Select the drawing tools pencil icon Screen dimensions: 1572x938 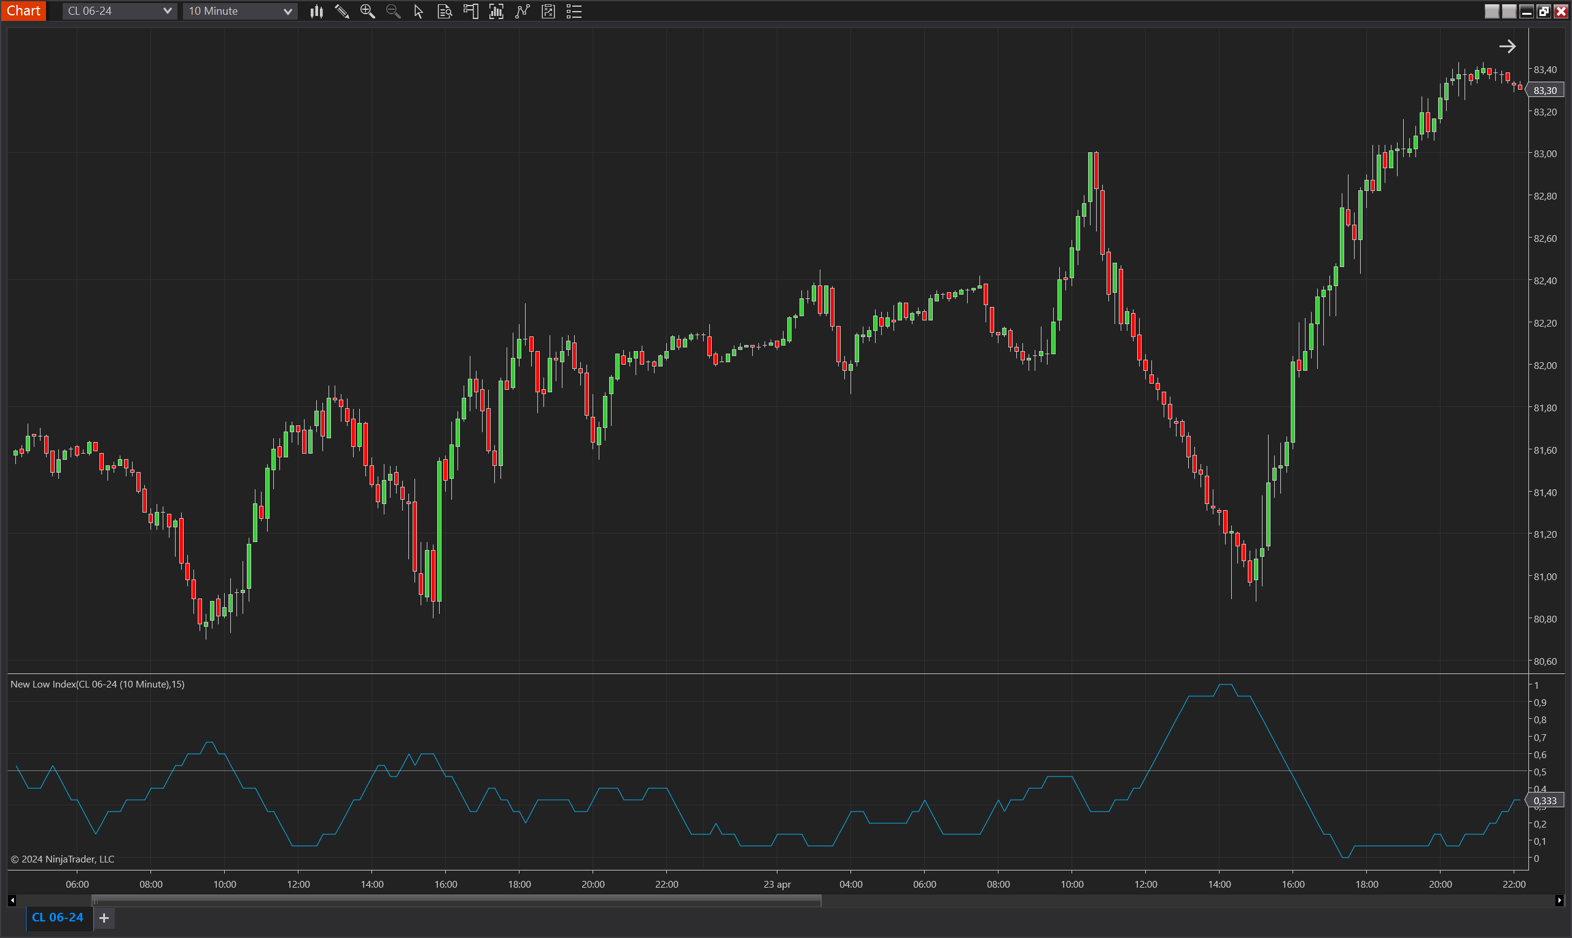coord(342,12)
